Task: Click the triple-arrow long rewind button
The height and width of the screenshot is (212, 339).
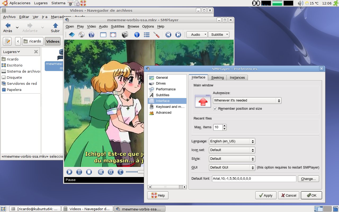Action: 101,172
